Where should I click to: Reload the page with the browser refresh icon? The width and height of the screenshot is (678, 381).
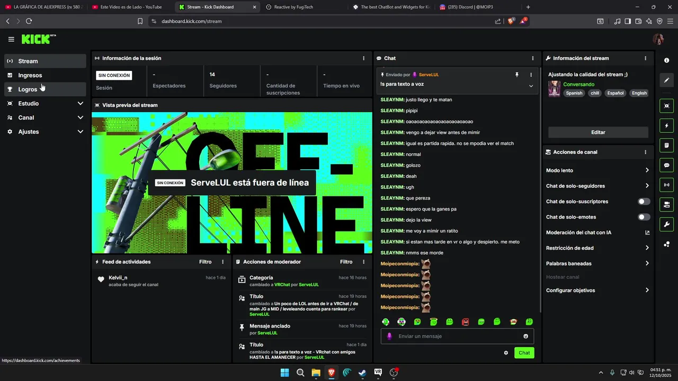29,21
